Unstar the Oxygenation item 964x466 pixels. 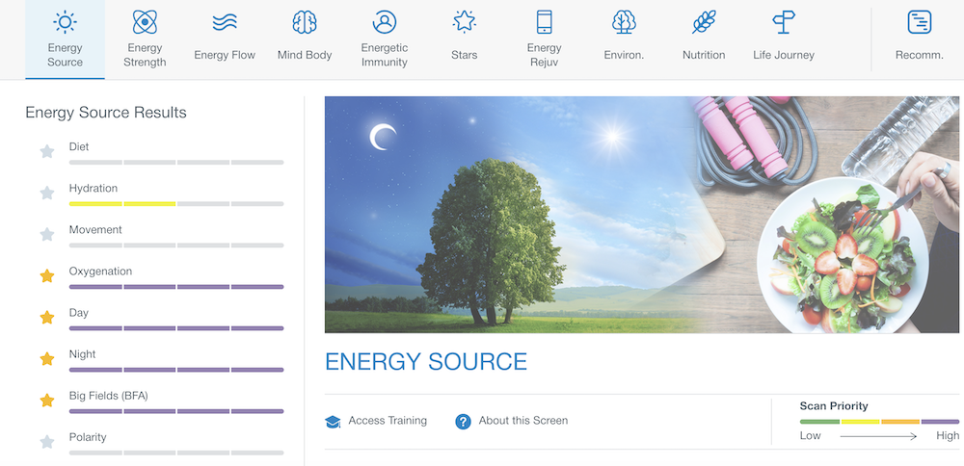pos(46,276)
